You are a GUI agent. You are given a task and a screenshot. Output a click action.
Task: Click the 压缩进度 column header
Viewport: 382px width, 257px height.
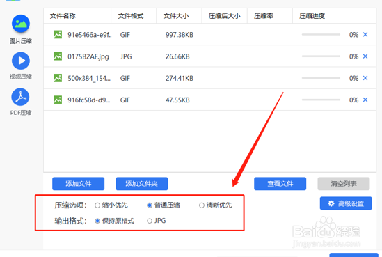334,16
